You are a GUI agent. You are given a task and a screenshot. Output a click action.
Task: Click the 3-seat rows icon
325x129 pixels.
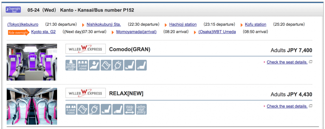[83, 65]
